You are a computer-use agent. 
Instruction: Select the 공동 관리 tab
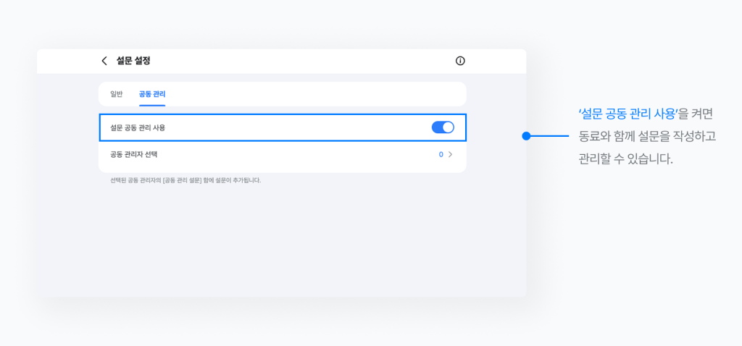point(152,94)
